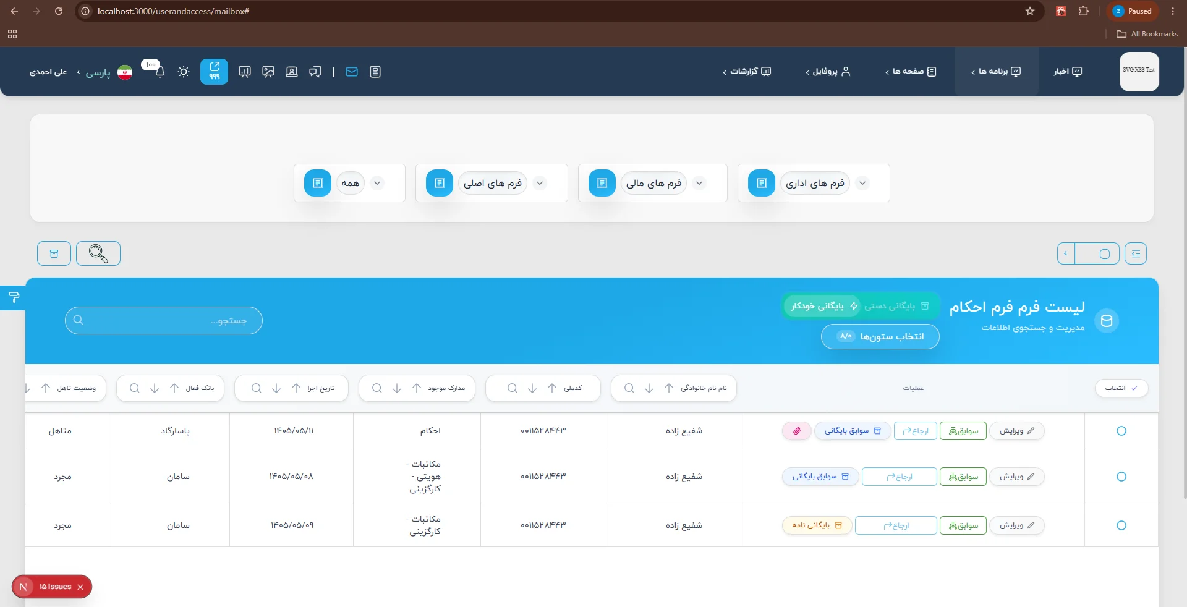Click the Iran flag language icon
Screen dimensions: 1187x607
pos(125,72)
